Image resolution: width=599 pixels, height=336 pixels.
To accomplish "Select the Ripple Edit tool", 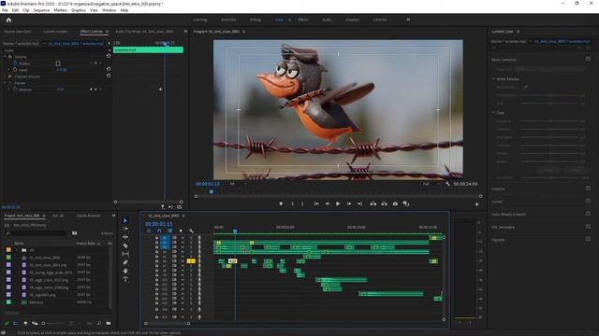I will (x=125, y=237).
